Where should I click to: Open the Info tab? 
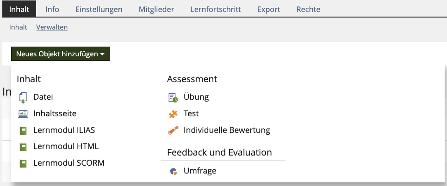click(x=52, y=9)
